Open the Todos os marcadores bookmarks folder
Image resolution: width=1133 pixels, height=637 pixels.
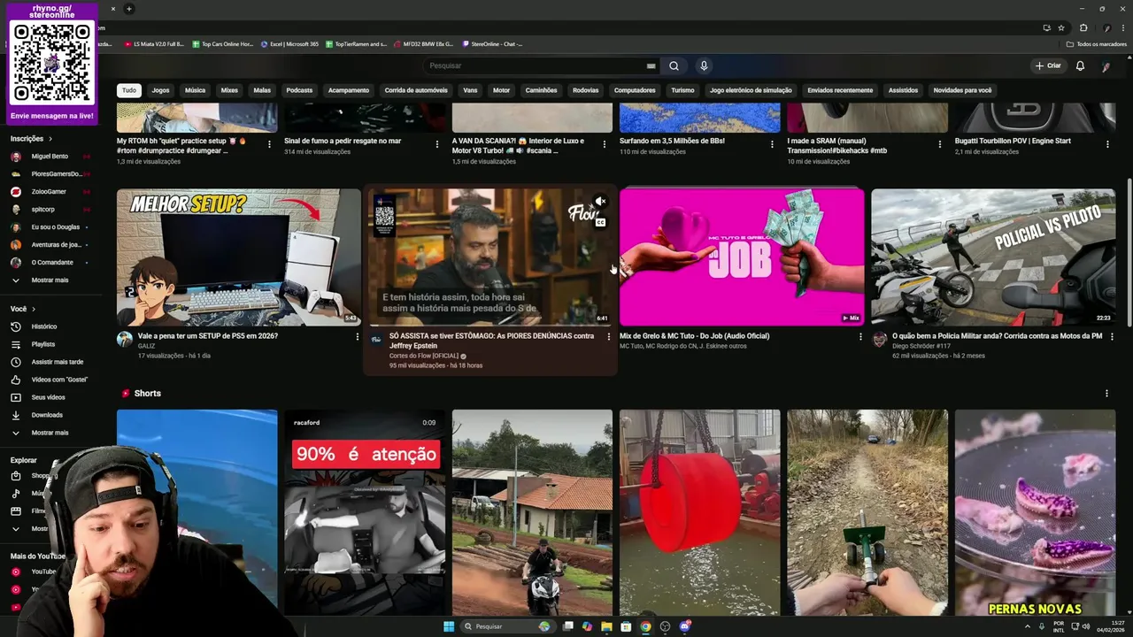coord(1097,43)
